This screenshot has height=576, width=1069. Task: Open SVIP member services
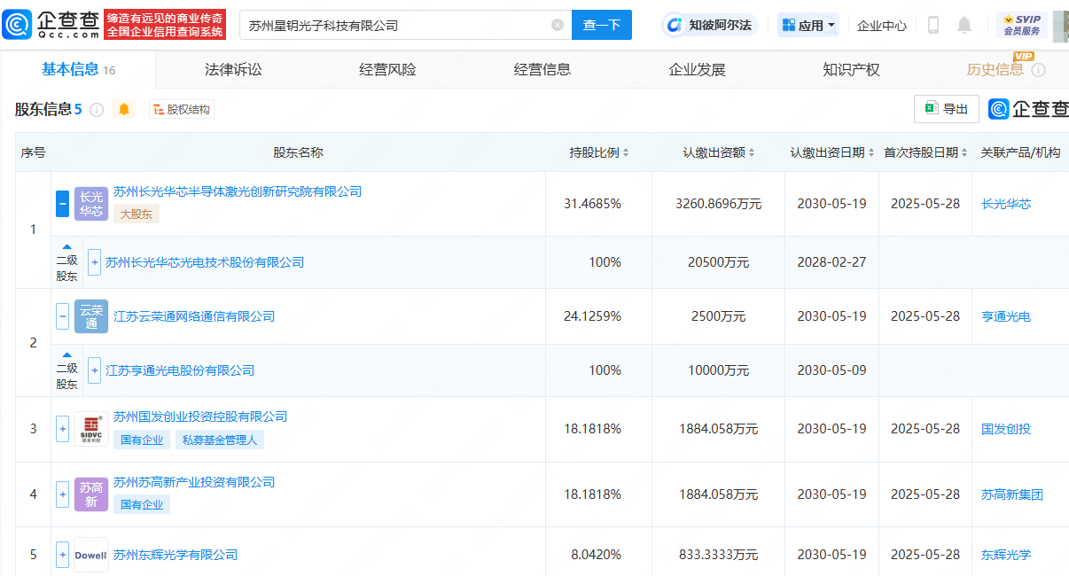pos(1021,25)
